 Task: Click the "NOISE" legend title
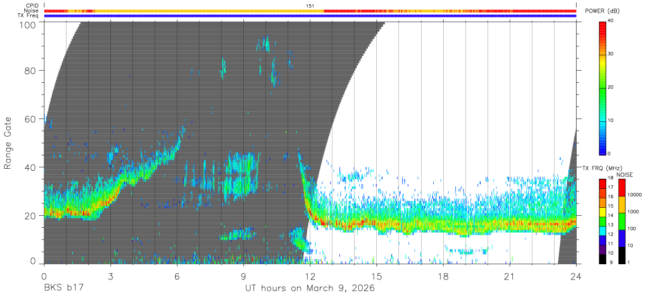[626, 175]
